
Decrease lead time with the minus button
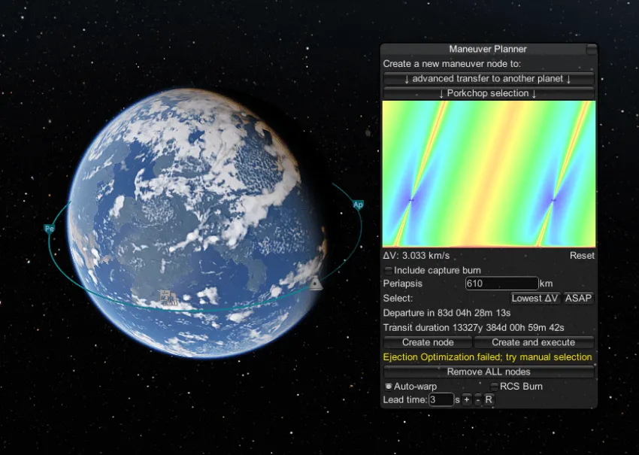tap(477, 399)
